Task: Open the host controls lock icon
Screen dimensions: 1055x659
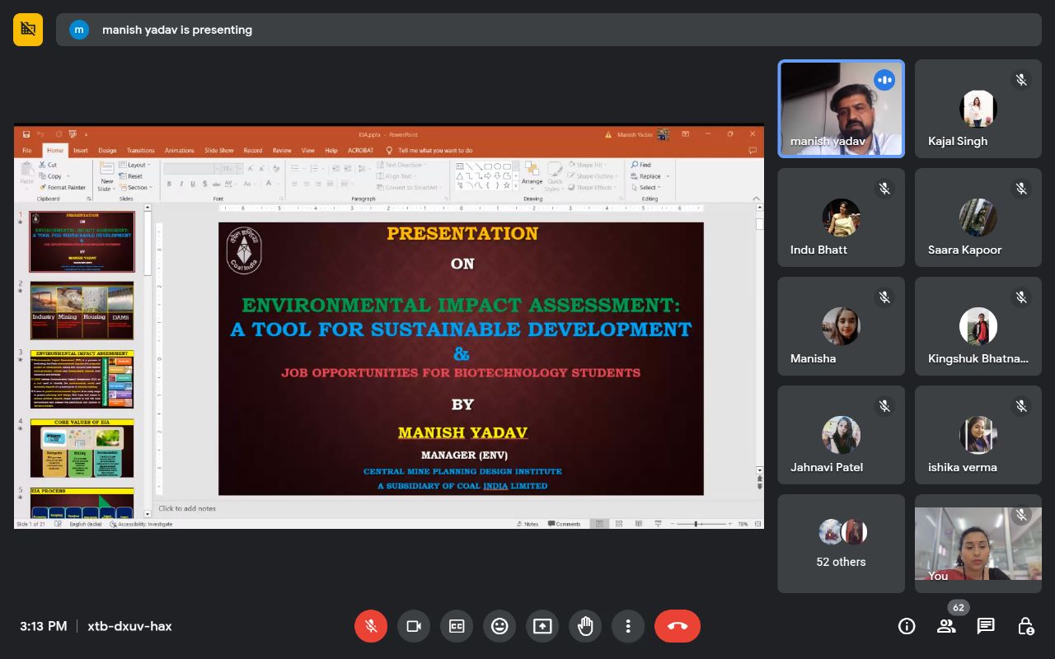Action: [1025, 626]
